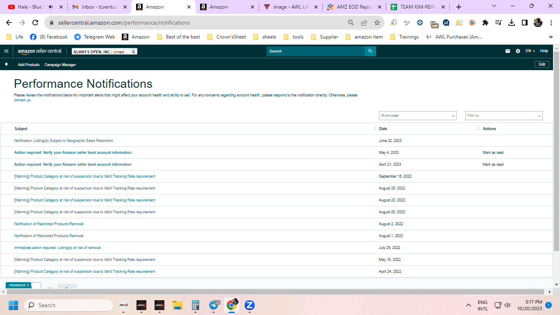
Task: Click the contact us link
Action: tap(22, 100)
